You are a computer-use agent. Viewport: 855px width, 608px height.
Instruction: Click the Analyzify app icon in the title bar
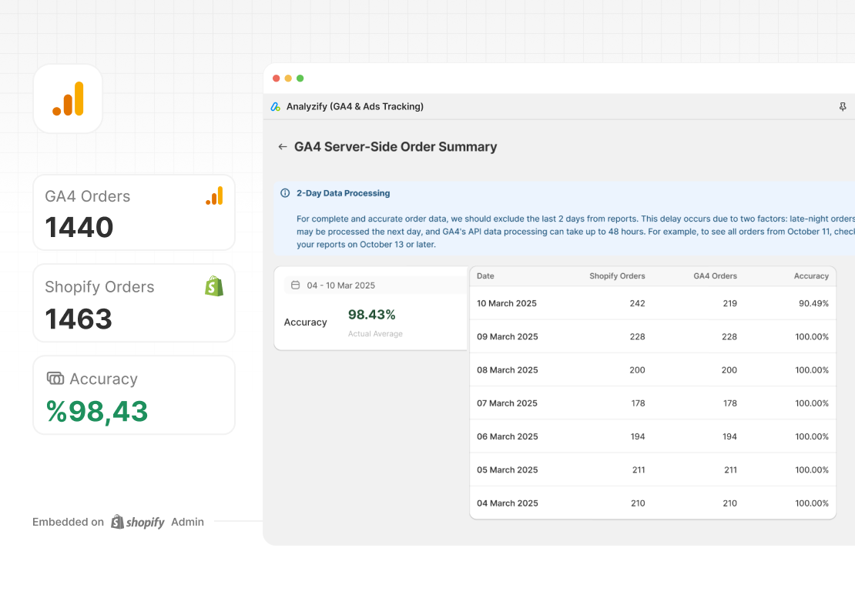point(275,107)
